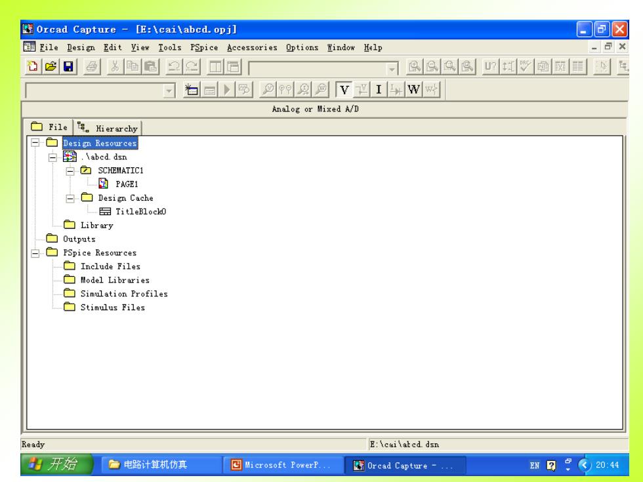The height and width of the screenshot is (482, 643).
Task: Click the split-pane window toolbar icon
Action: pos(215,66)
